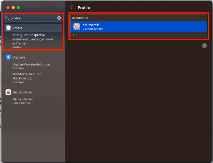213x163 pixels.
Task: Click the 'Benutzer:in' section header
Action: 80,18
